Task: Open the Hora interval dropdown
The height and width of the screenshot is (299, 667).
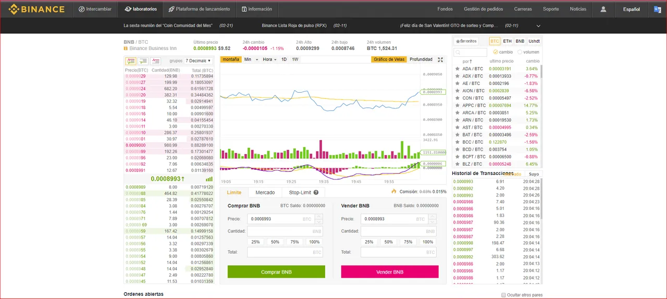Action: 270,59
